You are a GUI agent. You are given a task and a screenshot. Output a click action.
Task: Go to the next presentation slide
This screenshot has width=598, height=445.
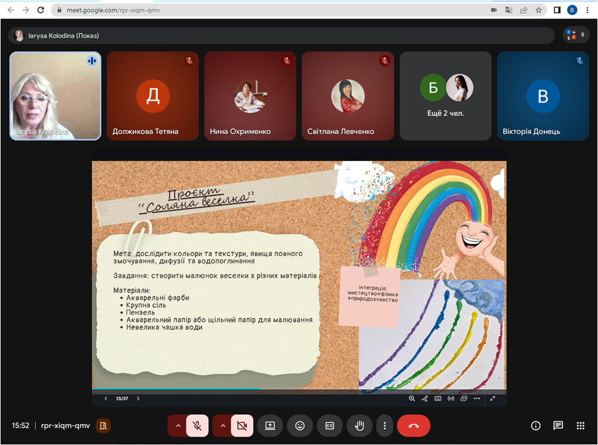pyautogui.click(x=138, y=399)
